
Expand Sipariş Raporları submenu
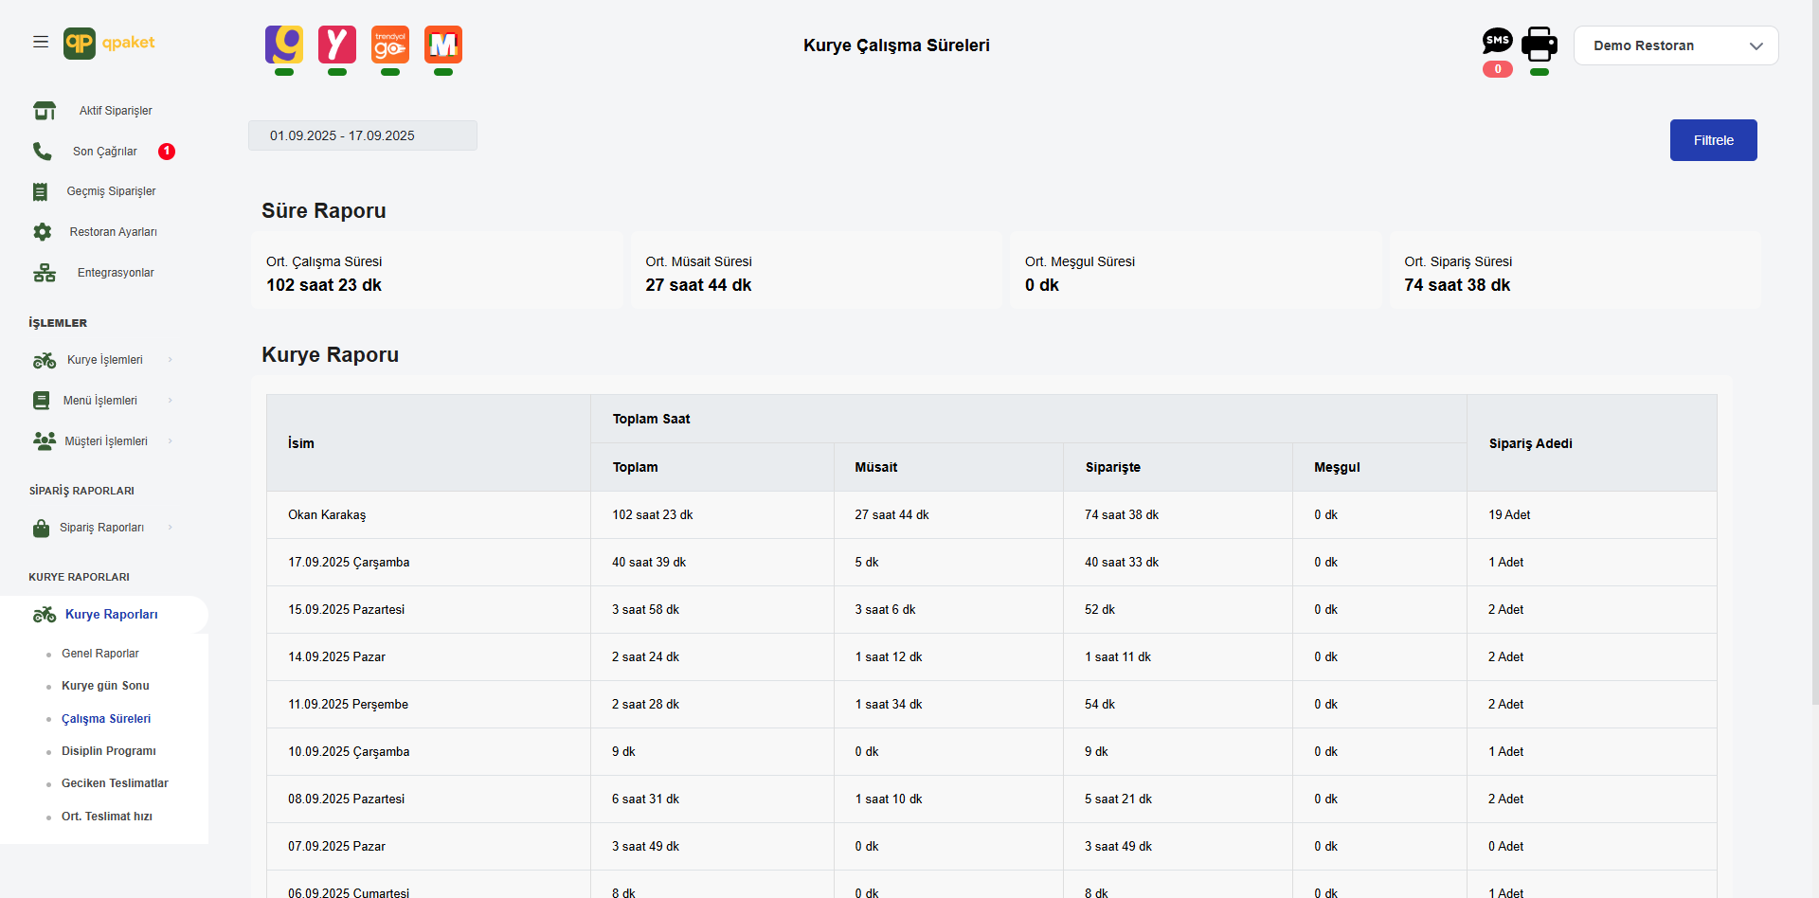[102, 528]
